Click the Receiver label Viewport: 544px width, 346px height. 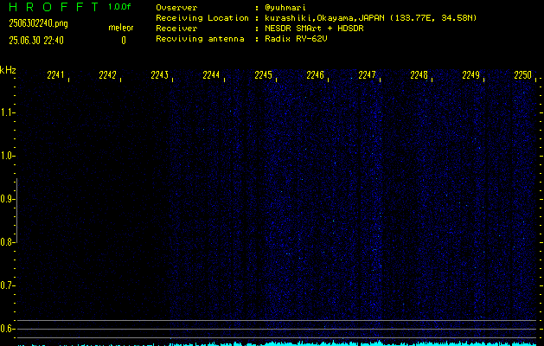pos(176,29)
